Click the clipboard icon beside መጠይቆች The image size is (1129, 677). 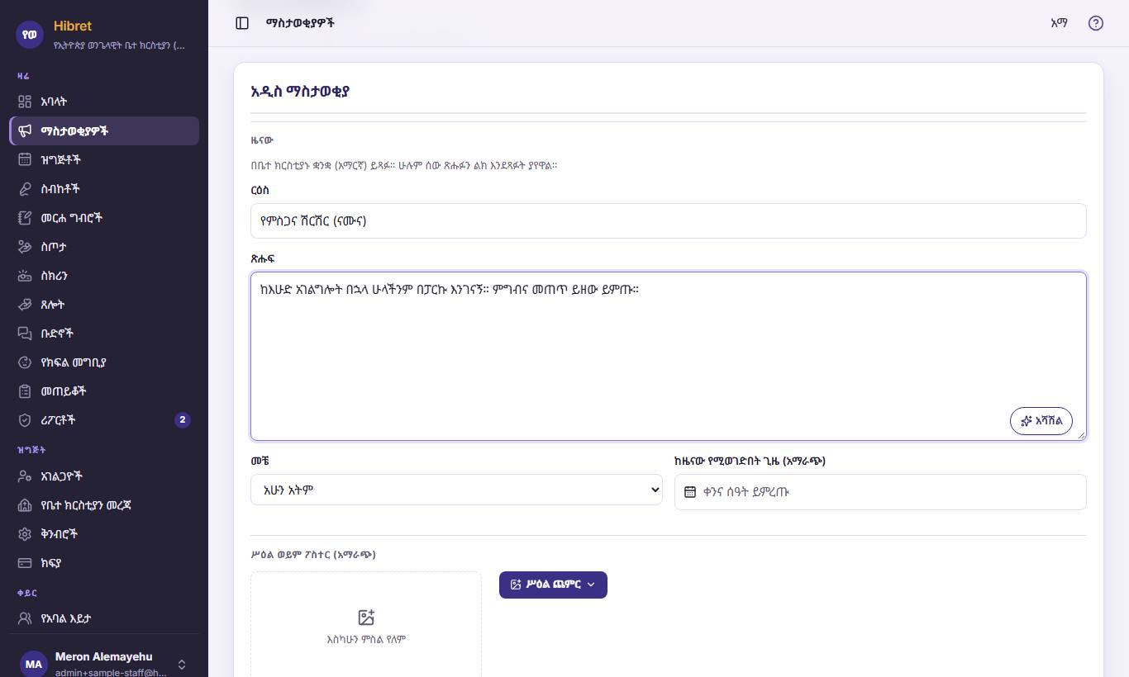pyautogui.click(x=25, y=391)
